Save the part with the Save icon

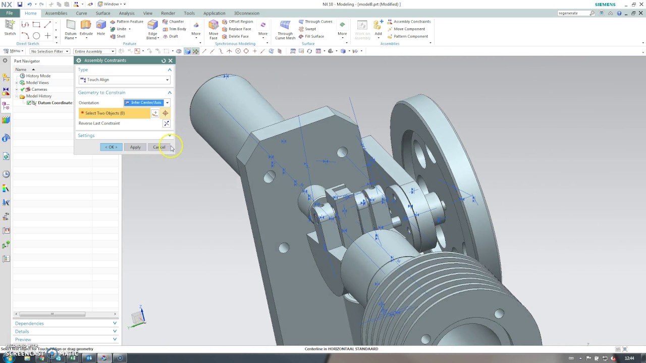(x=20, y=4)
